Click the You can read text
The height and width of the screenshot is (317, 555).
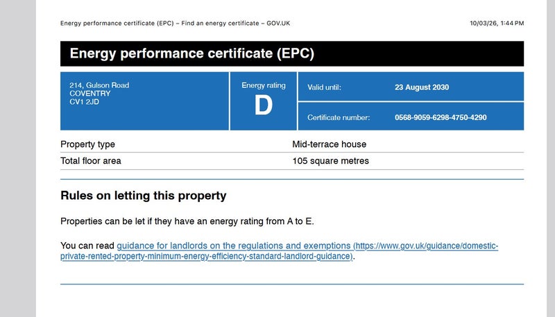pyautogui.click(x=87, y=246)
